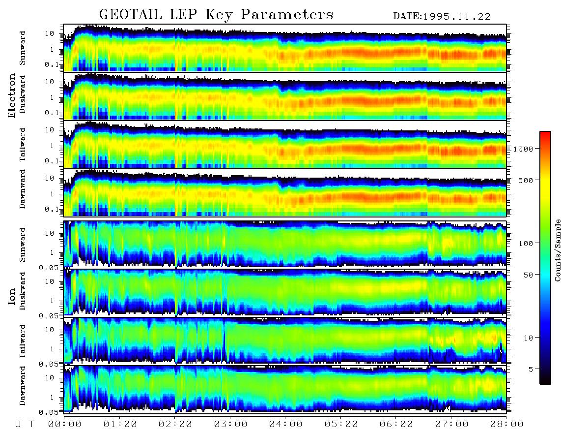
Task: Click the "07:00" time tick label
Action: pos(452,424)
